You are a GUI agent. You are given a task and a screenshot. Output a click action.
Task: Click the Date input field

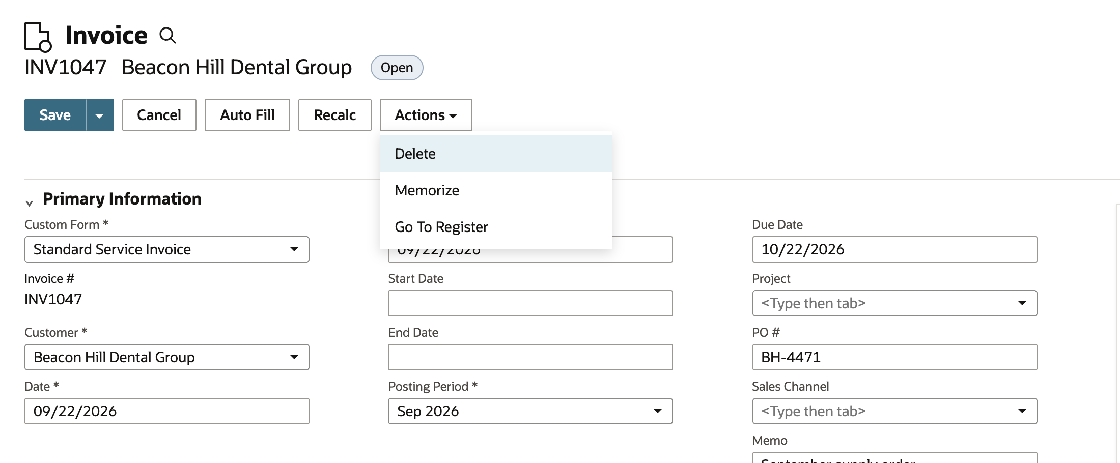point(167,411)
